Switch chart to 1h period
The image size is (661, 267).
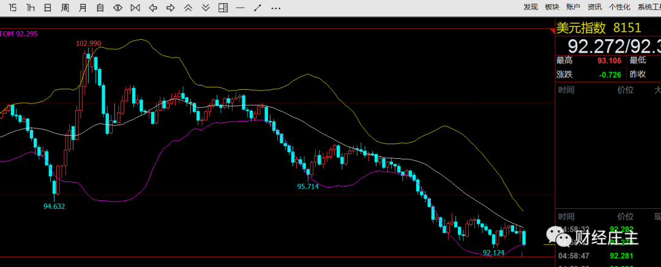(x=31, y=7)
